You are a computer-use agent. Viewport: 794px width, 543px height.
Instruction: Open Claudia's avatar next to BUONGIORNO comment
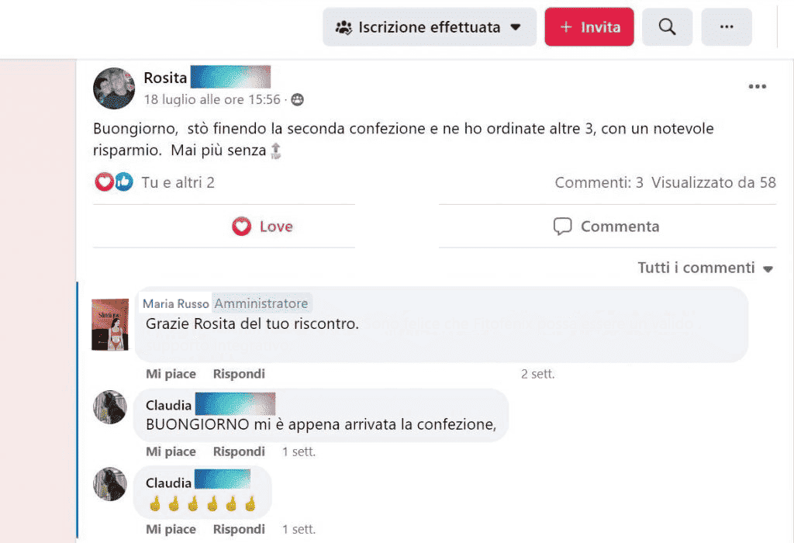tap(110, 406)
